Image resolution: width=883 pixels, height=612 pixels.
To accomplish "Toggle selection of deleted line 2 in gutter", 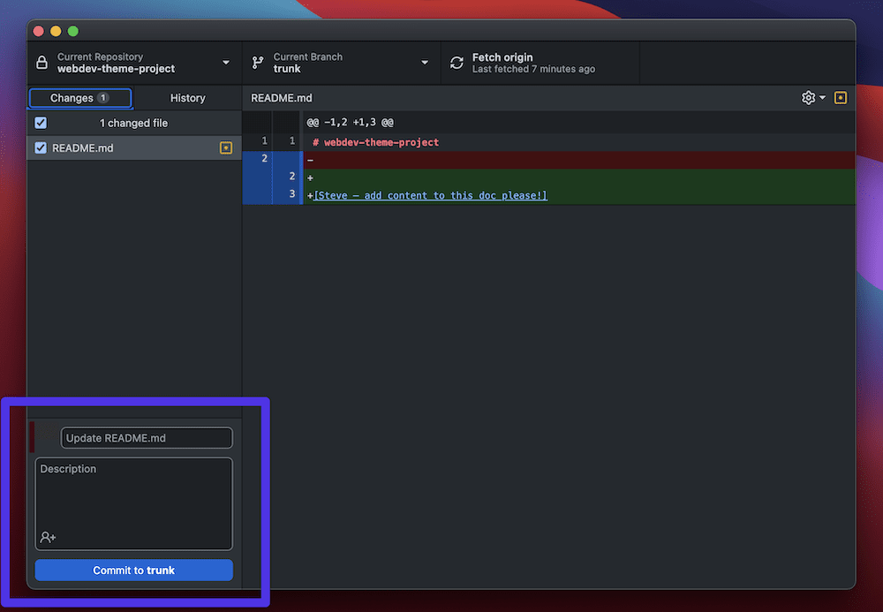I will pos(264,159).
